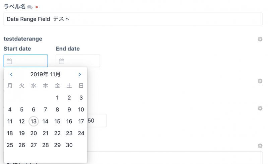The height and width of the screenshot is (164, 268).
Task: Select November 13 in the calendar
Action: 33,121
